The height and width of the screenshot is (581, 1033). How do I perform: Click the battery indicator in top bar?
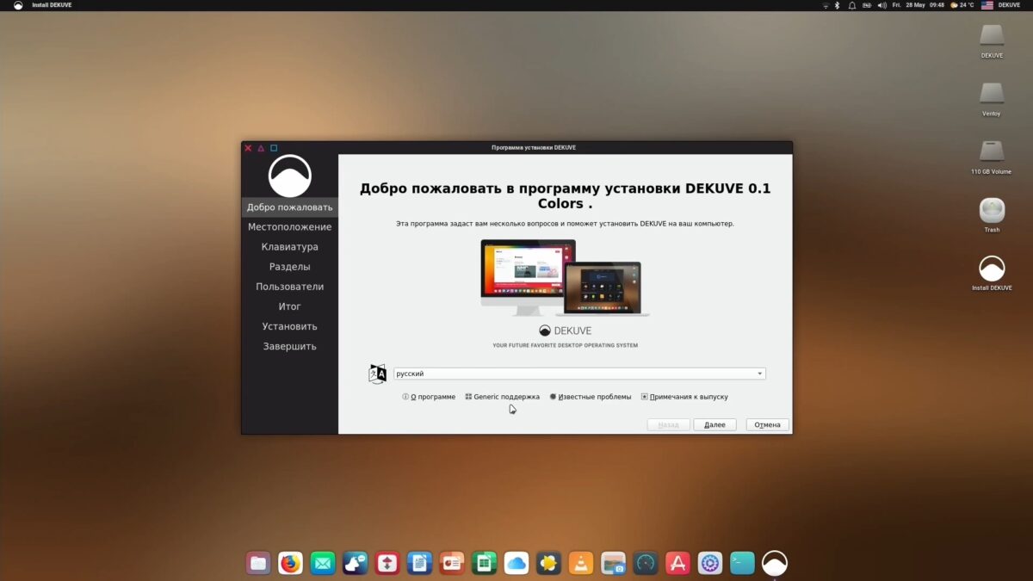(866, 5)
